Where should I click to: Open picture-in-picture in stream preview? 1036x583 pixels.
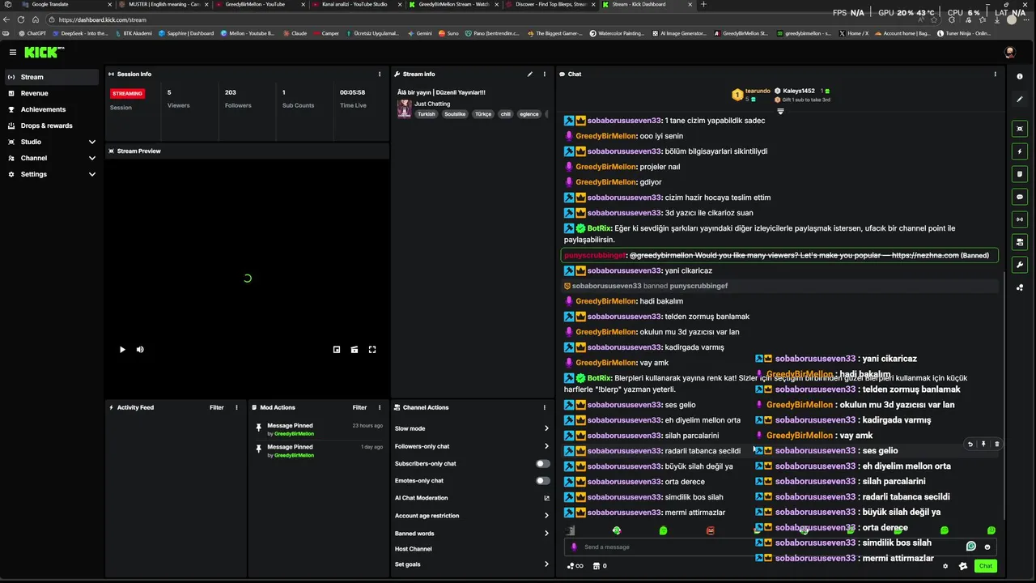[x=337, y=350]
